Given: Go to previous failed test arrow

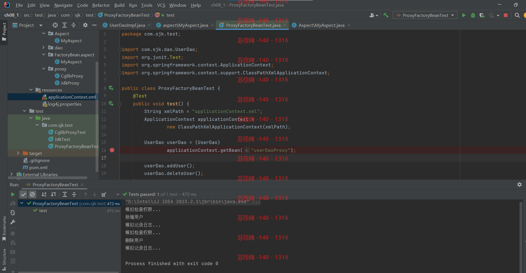Looking at the screenshot, I should 86,194.
